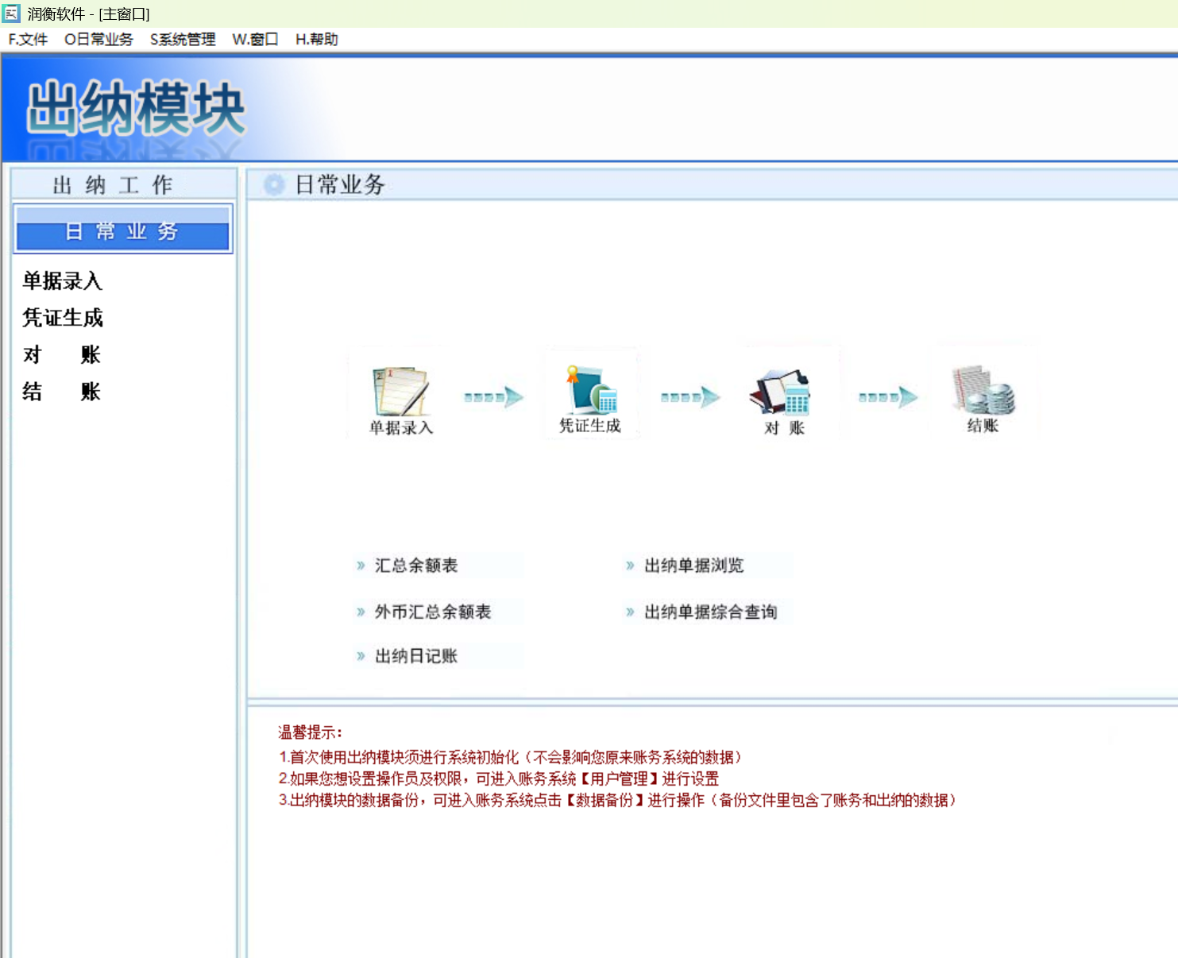Open the 单据录入 notepad icon
Viewport: 1178px width, 958px height.
point(402,391)
